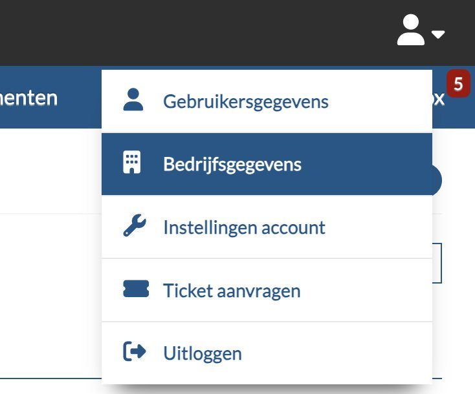Click the building icon beside Bedrijfsgegevens
This screenshot has height=394, width=475.
[x=132, y=162]
